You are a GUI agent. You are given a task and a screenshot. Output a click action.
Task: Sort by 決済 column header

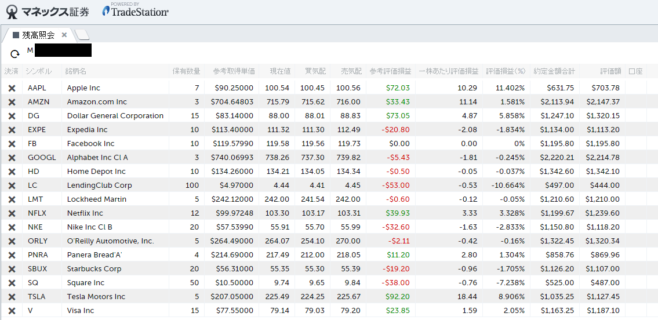pyautogui.click(x=12, y=71)
